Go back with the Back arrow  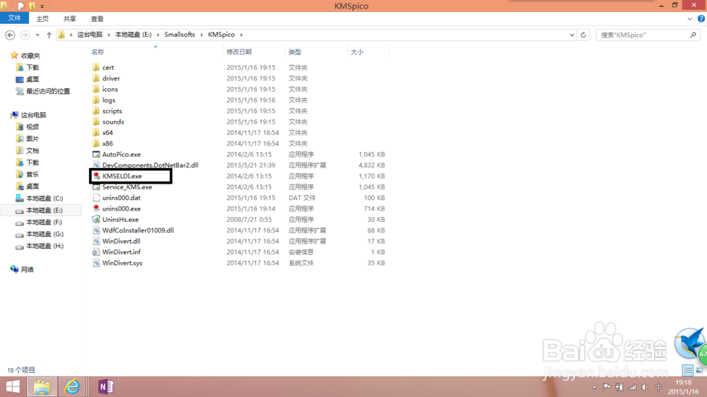[10, 35]
